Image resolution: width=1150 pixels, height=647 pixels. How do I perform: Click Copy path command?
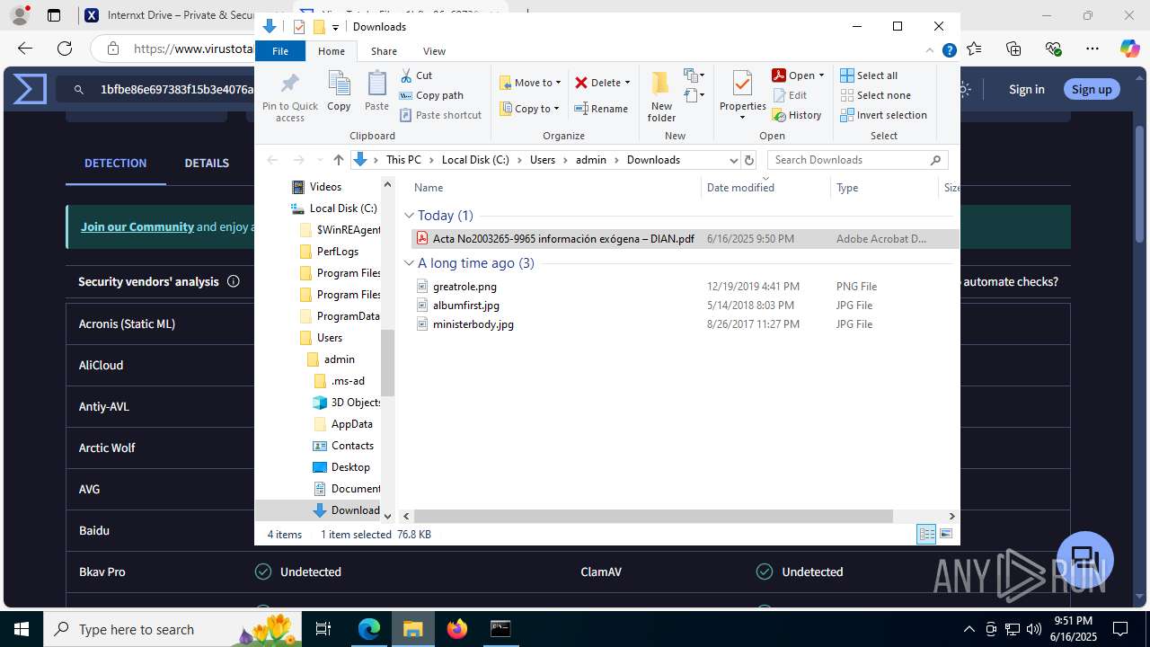point(431,95)
